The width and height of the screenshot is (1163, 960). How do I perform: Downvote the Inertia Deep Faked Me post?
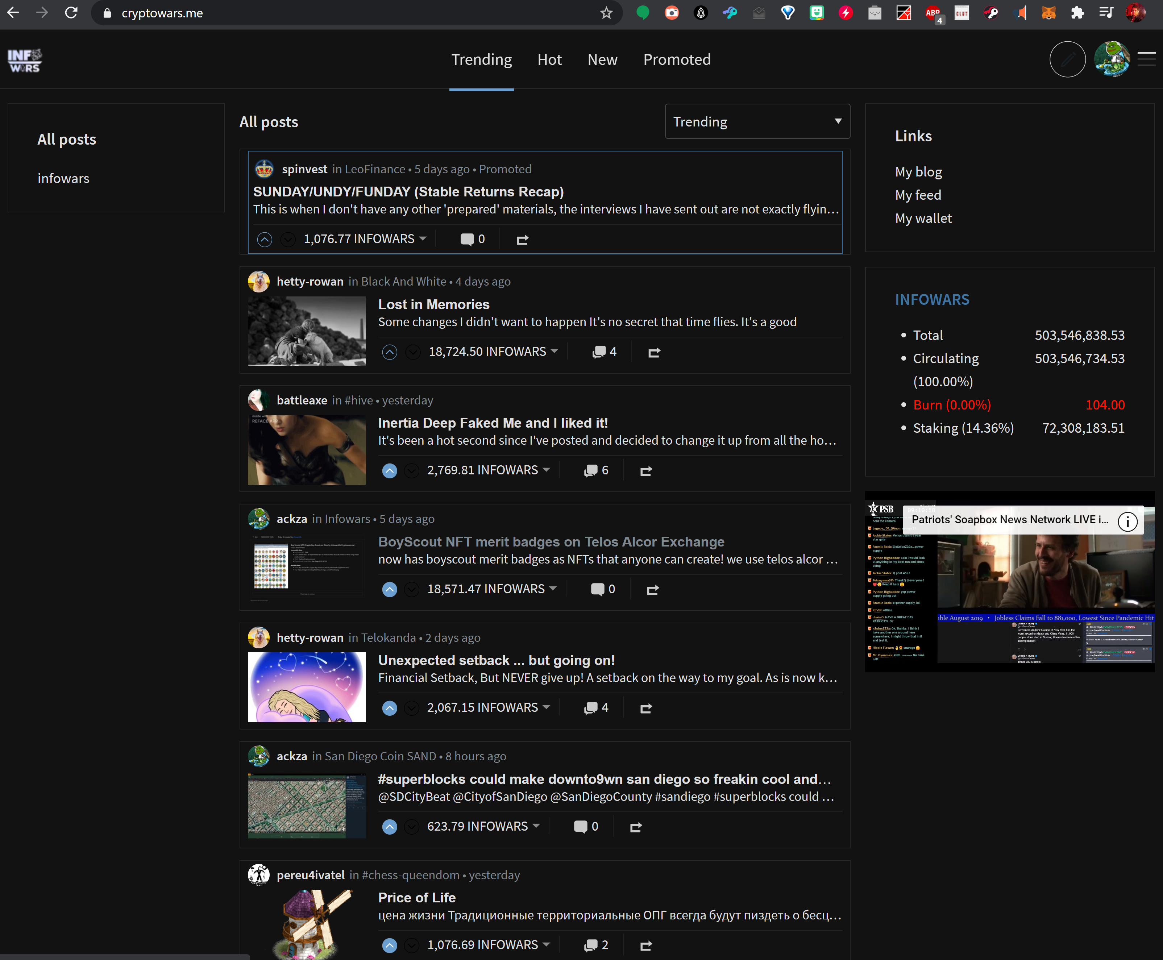tap(411, 471)
